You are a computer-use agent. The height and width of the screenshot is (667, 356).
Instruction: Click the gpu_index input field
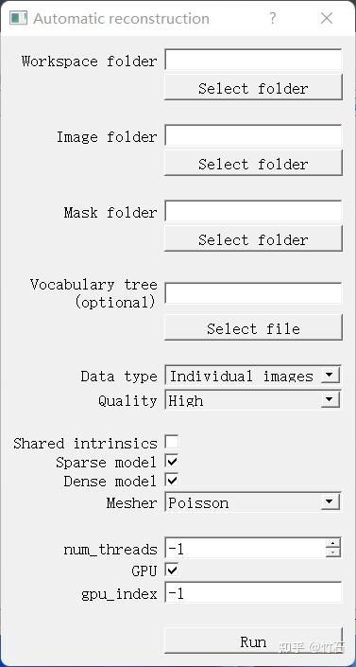[x=253, y=593]
